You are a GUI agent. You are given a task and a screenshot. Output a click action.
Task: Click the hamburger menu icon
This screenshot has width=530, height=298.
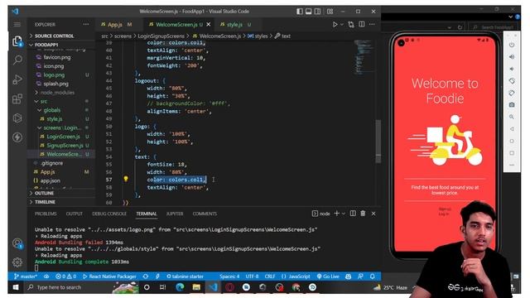point(17,24)
